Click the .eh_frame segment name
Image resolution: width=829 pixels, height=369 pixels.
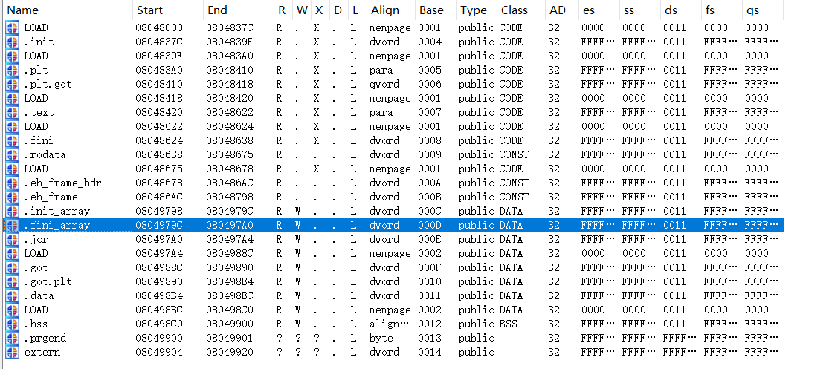click(x=51, y=197)
